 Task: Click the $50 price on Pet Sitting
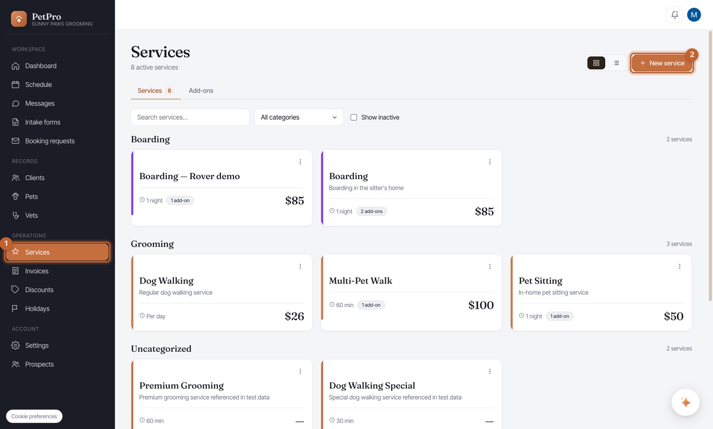pos(673,316)
